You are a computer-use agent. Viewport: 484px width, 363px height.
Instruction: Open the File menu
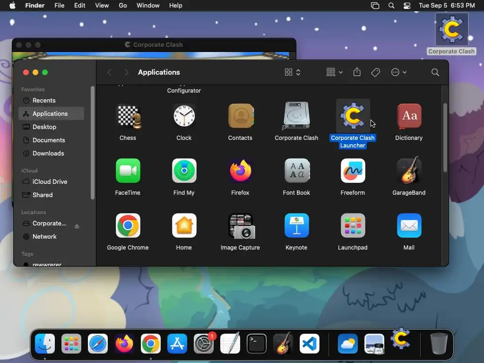point(59,6)
